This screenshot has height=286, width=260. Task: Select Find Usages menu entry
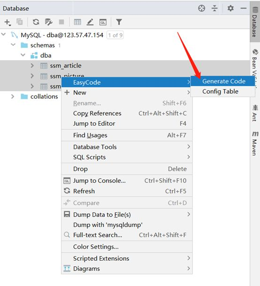(126, 135)
